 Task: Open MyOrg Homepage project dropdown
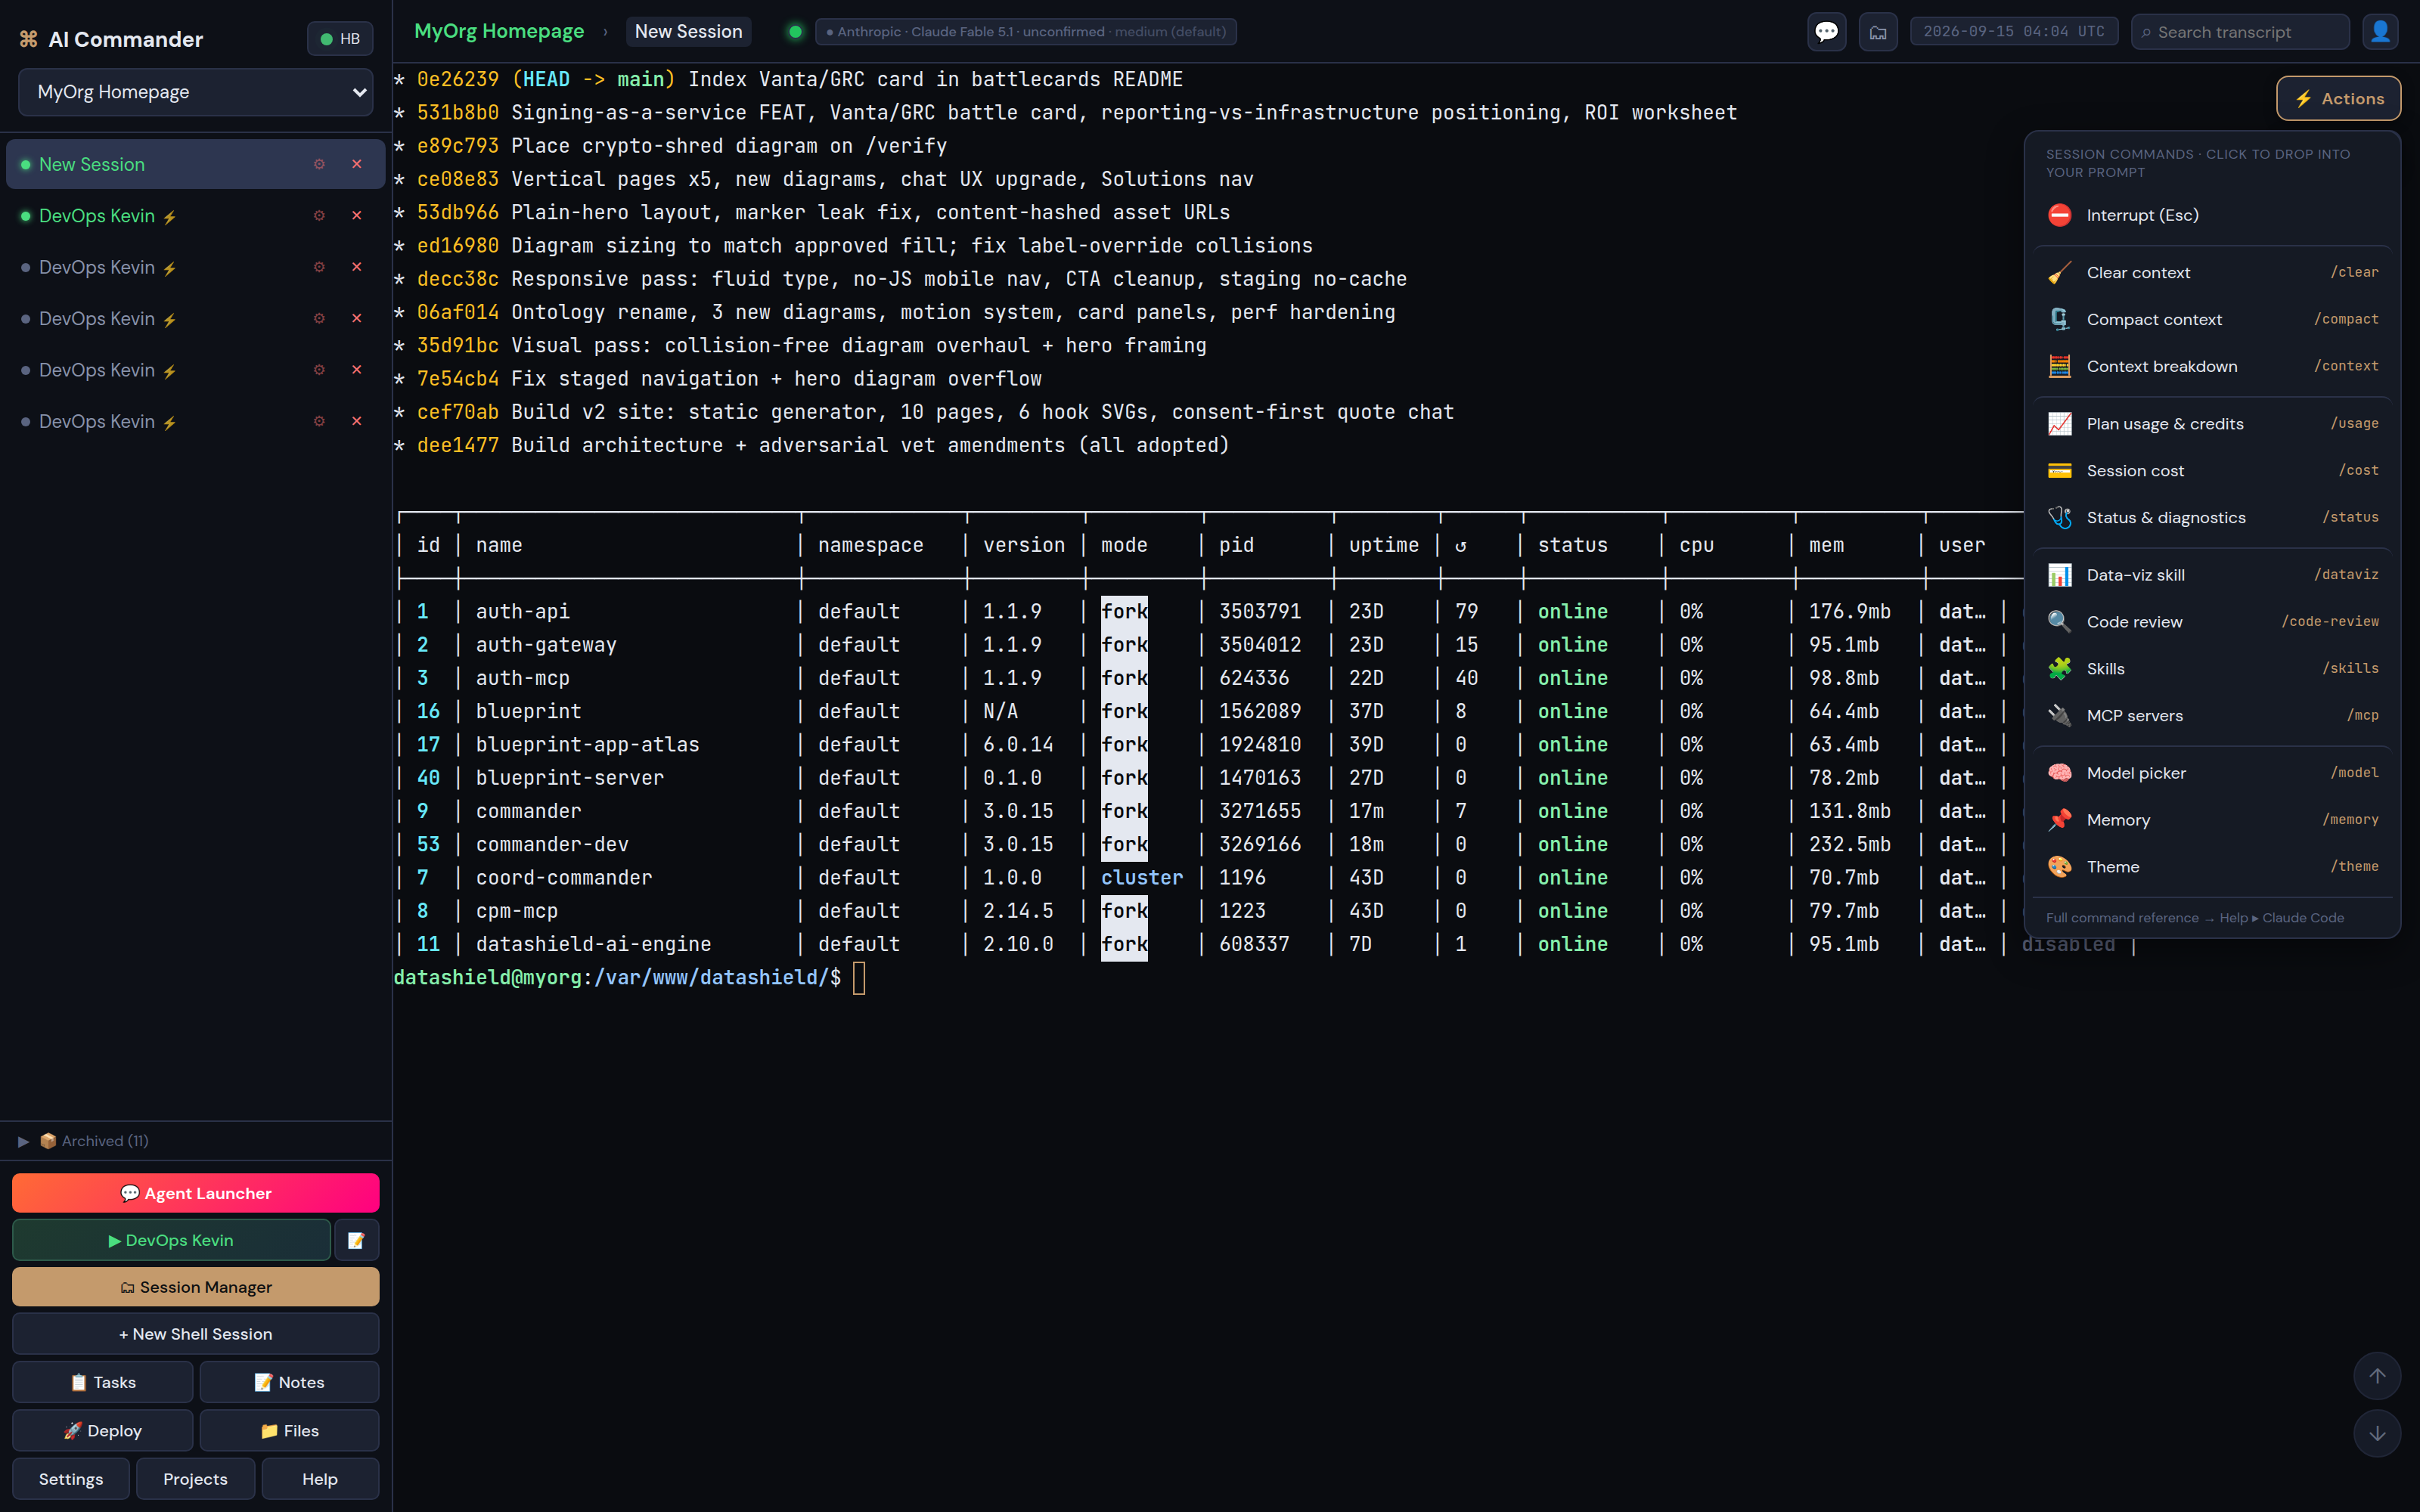point(196,92)
